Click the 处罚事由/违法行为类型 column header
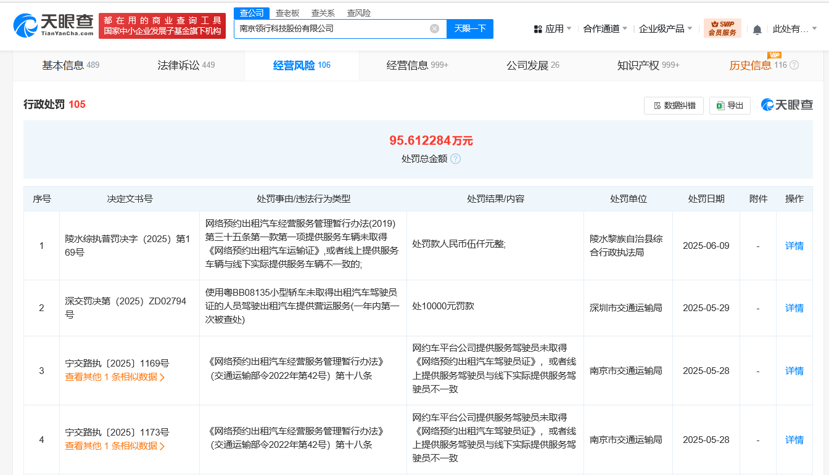The image size is (829, 475). 303,199
